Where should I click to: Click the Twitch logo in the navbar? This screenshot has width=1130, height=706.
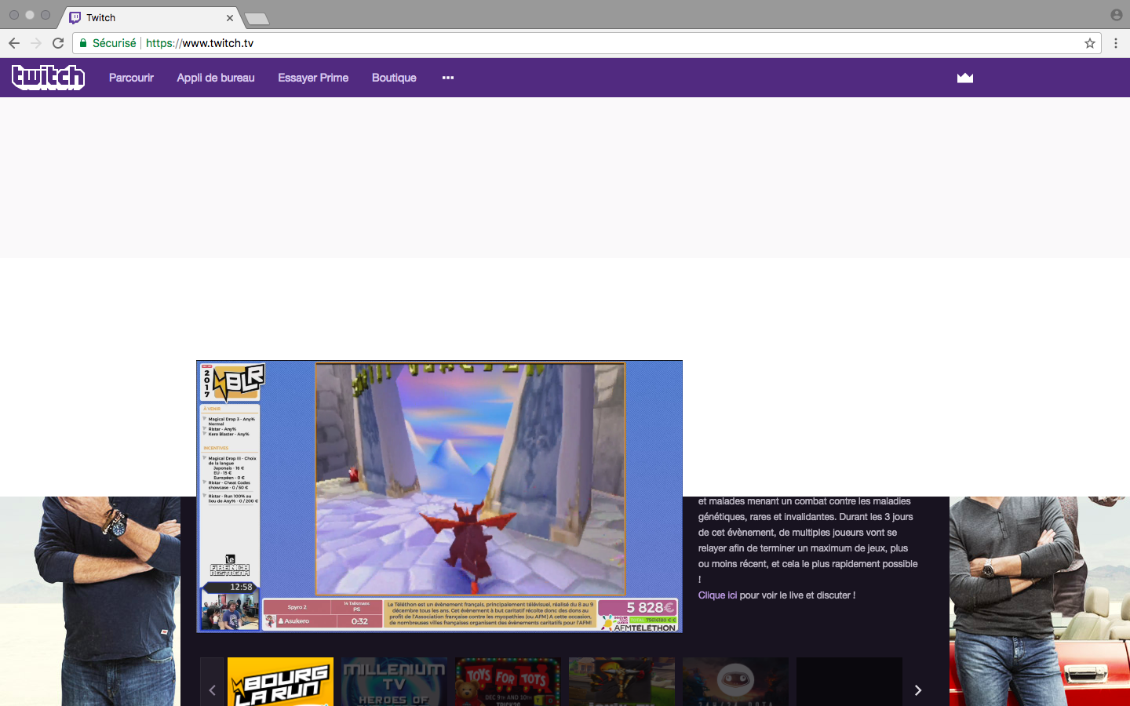tap(48, 78)
